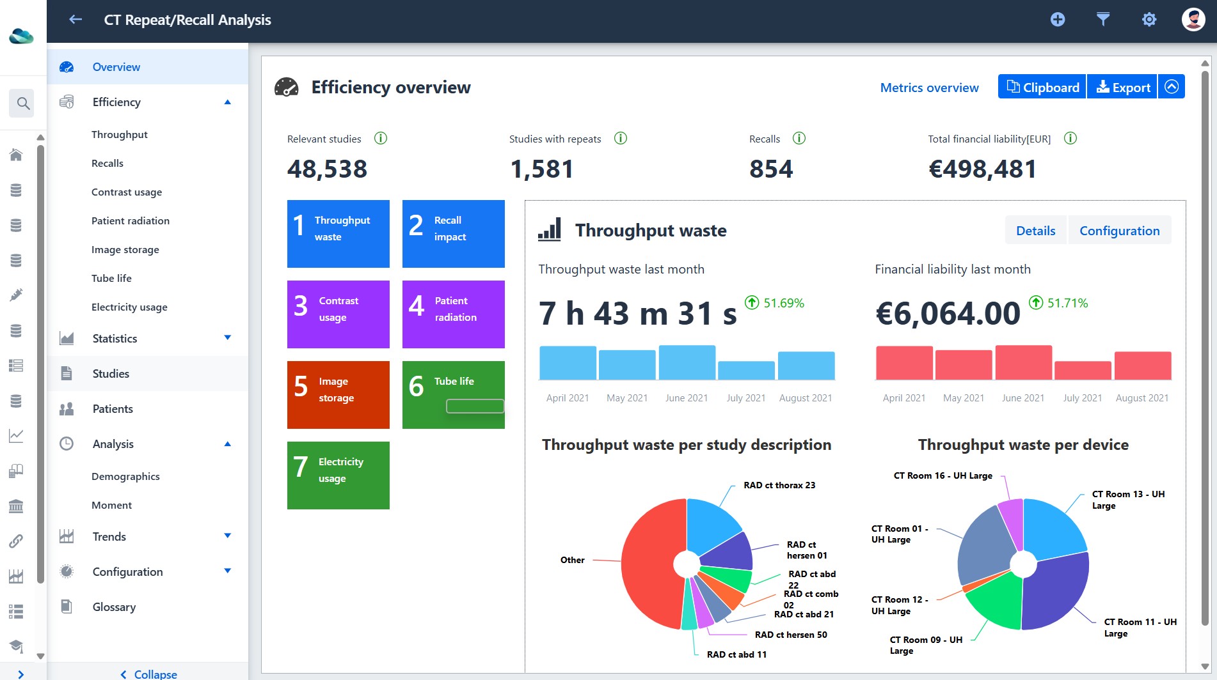Image resolution: width=1217 pixels, height=680 pixels.
Task: Open the Throughput submenu item
Action: pyautogui.click(x=119, y=134)
